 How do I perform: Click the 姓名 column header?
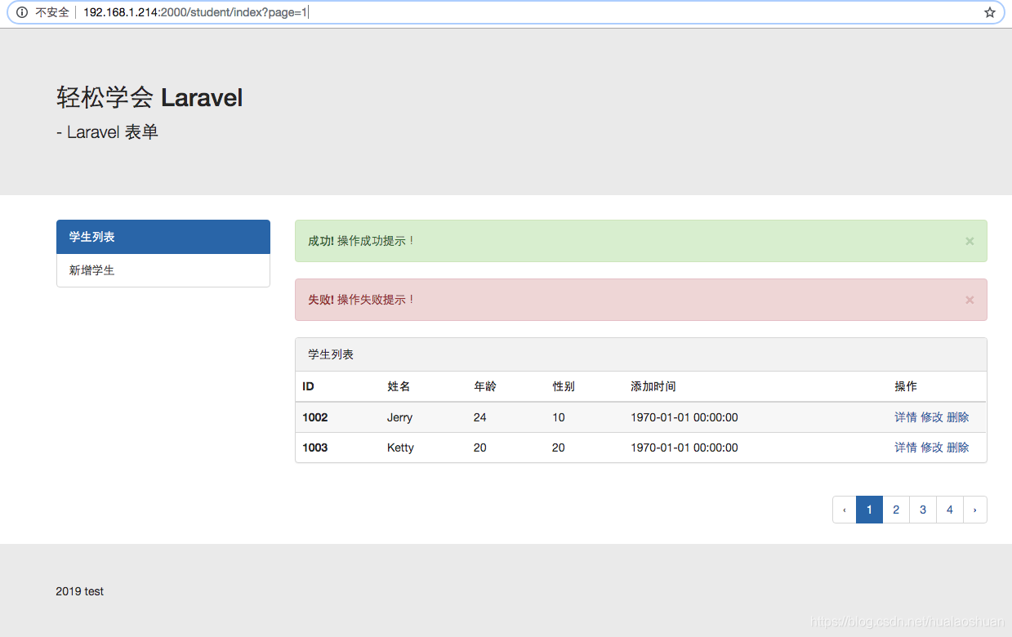pyautogui.click(x=399, y=386)
